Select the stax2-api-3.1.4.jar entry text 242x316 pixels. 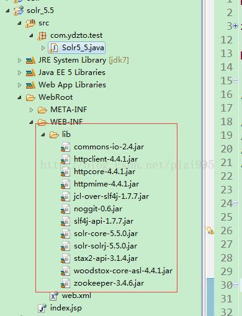click(x=106, y=258)
